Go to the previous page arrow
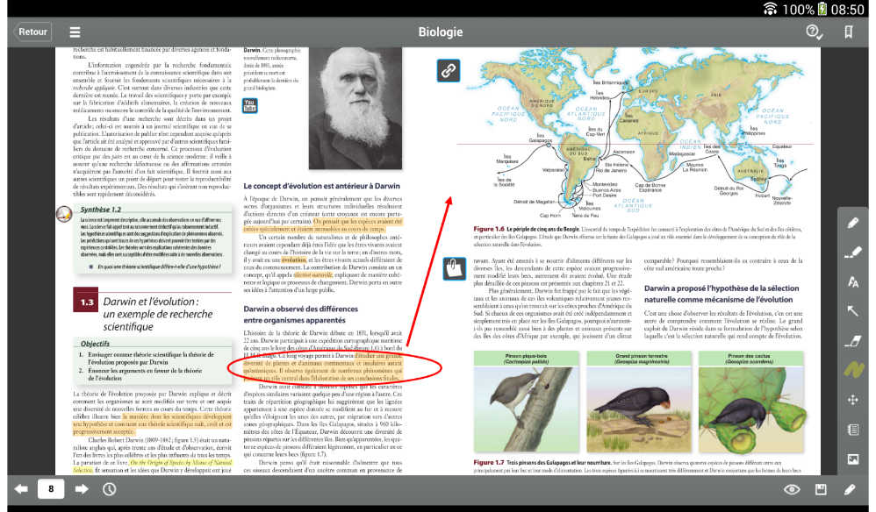Image resolution: width=876 pixels, height=512 pixels. pos(21,489)
